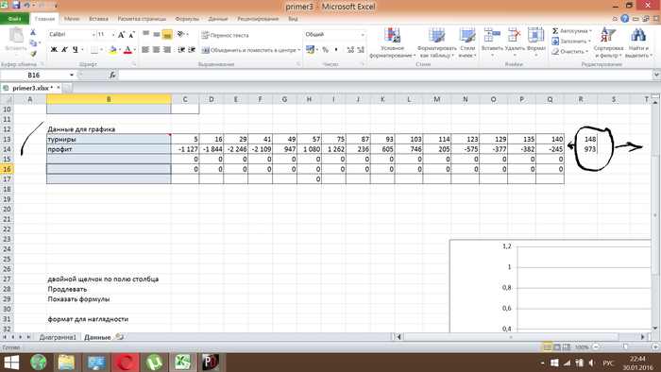Image resolution: width=661 pixels, height=372 pixels.
Task: Click the Файл file button
Action: tap(14, 19)
